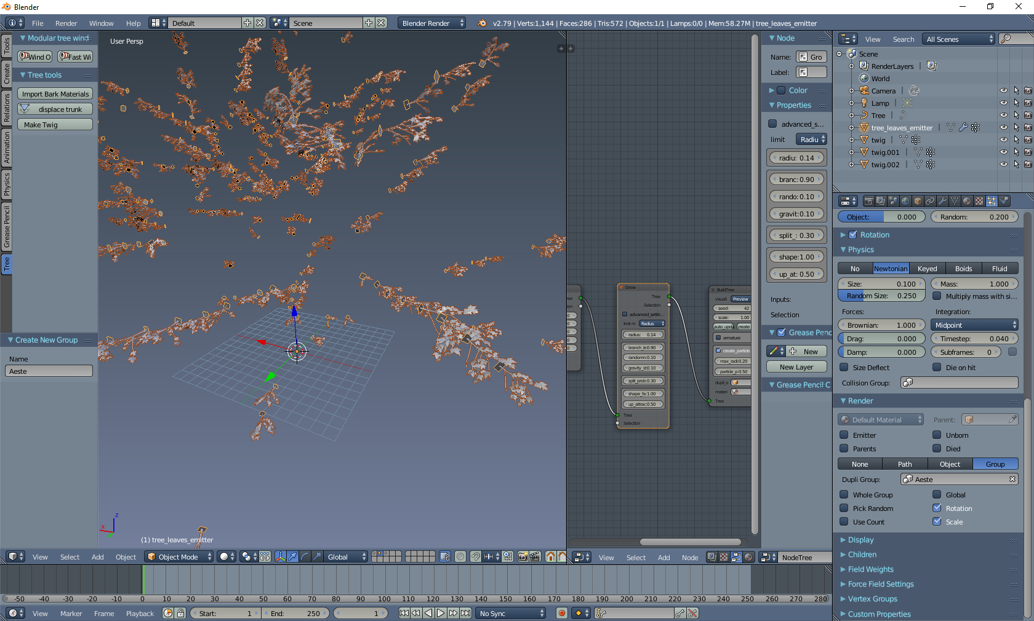
Task: Select the translate manipulator arrow icon
Action: (293, 556)
